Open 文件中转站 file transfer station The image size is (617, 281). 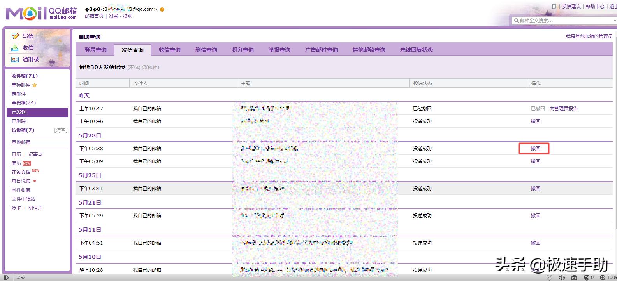(x=23, y=199)
